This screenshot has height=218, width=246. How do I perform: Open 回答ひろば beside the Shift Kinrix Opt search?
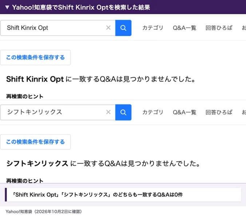click(x=219, y=28)
